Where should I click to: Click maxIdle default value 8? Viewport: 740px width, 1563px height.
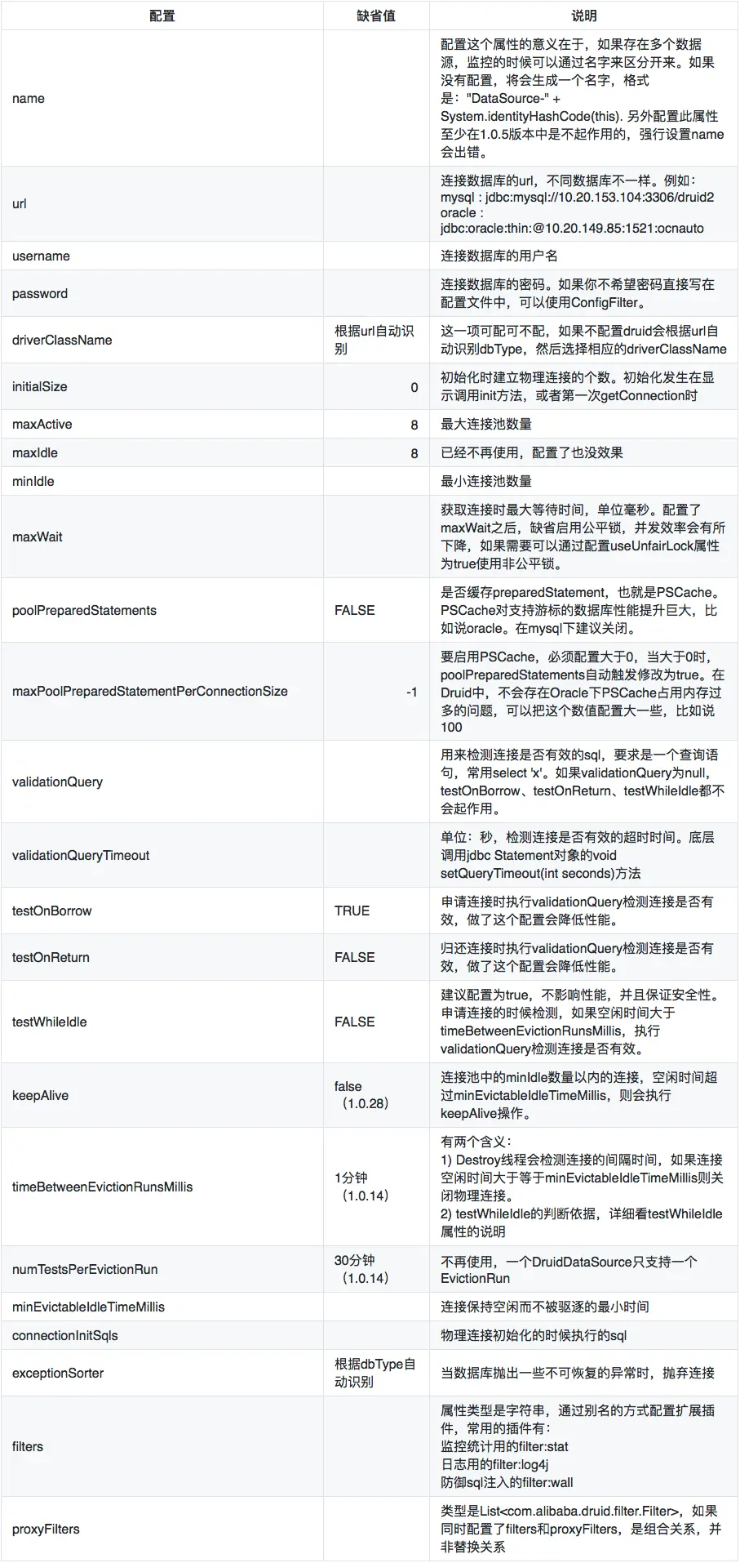[414, 453]
